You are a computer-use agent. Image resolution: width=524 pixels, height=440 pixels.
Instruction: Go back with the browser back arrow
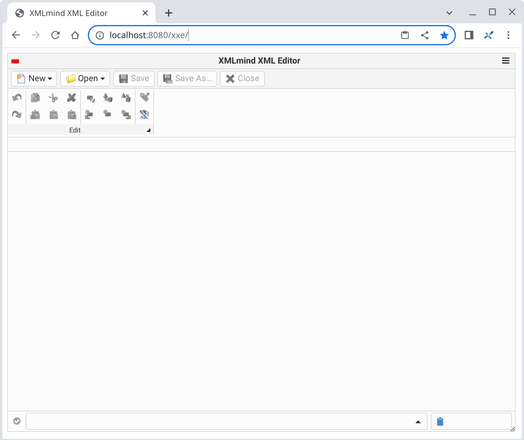click(16, 35)
